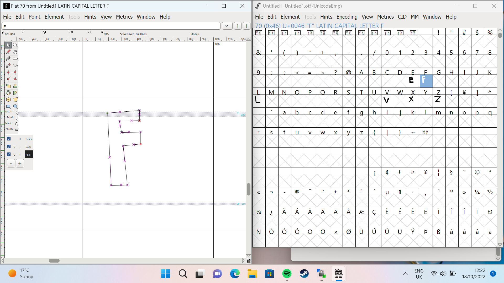Open the clock and date panel
This screenshot has width=504, height=283.
pyautogui.click(x=474, y=274)
